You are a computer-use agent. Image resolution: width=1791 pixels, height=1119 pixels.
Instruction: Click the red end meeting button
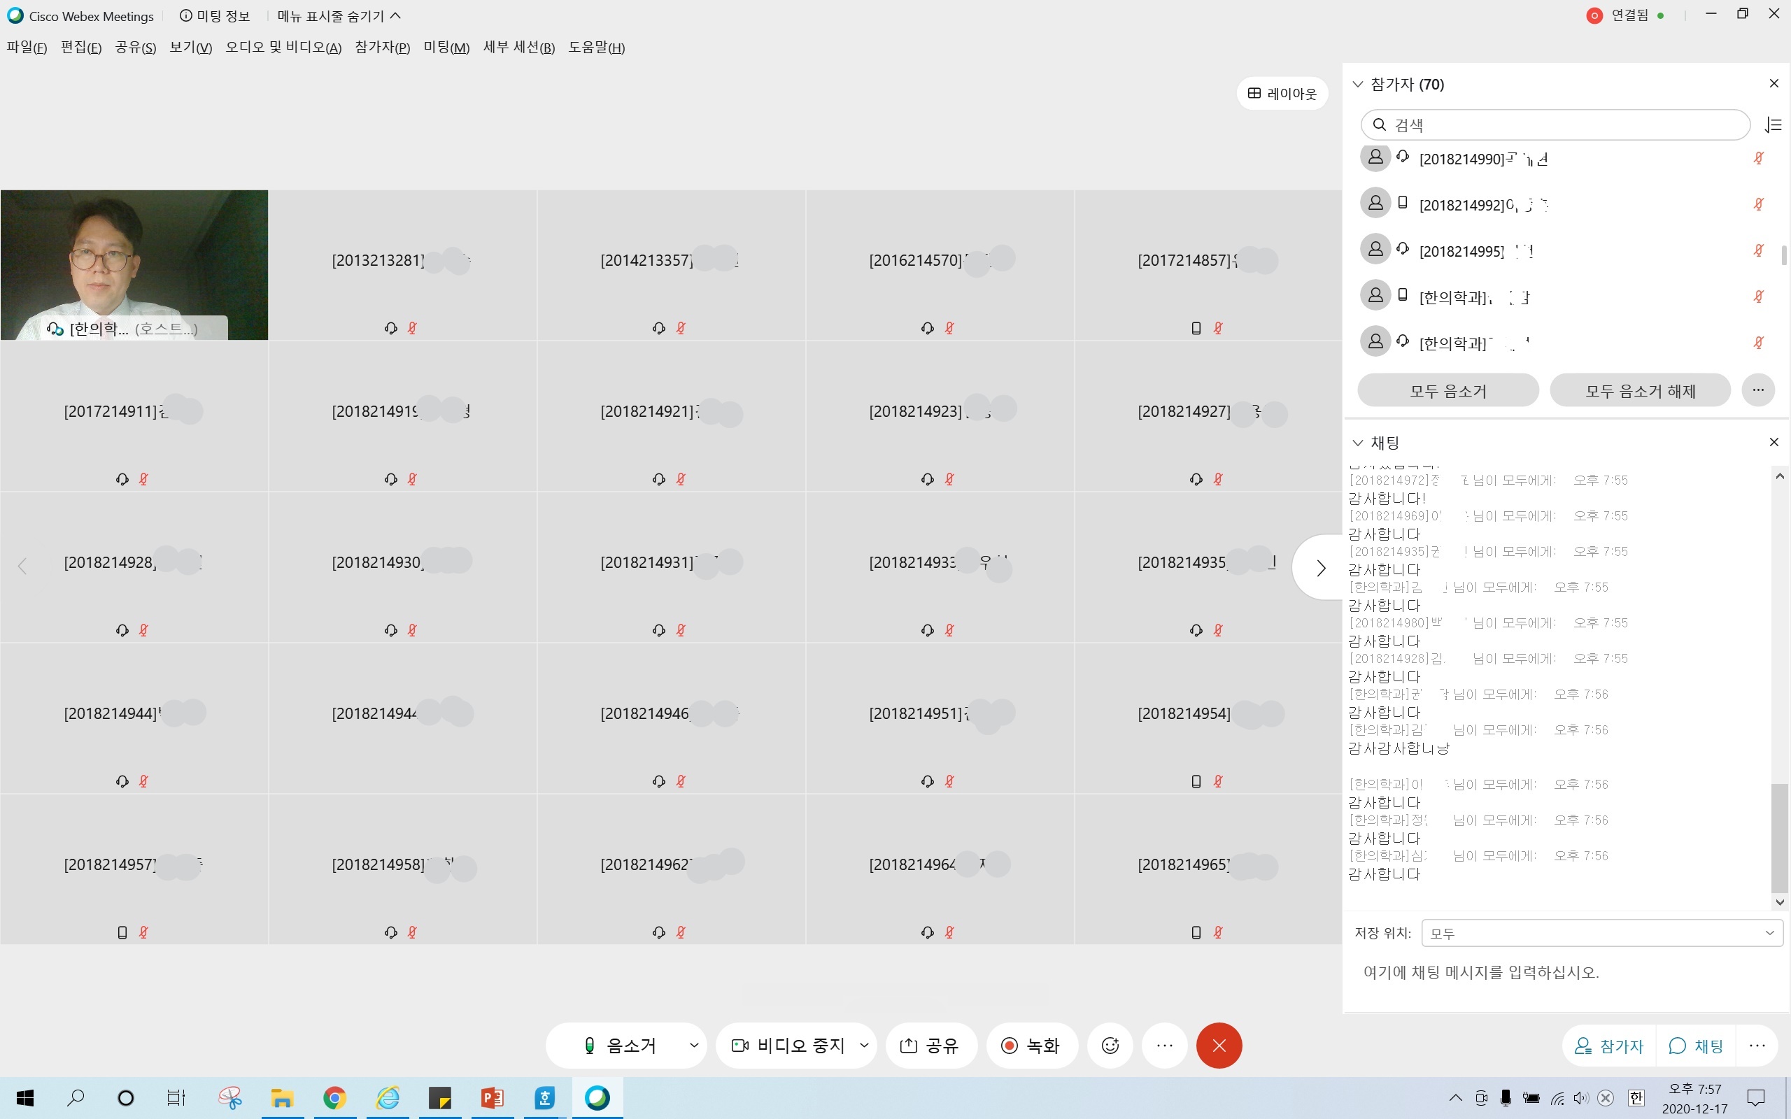point(1219,1045)
